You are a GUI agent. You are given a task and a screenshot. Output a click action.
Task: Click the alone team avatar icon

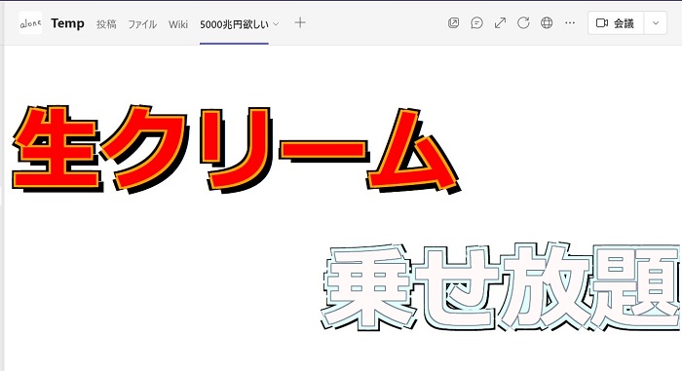click(x=30, y=23)
